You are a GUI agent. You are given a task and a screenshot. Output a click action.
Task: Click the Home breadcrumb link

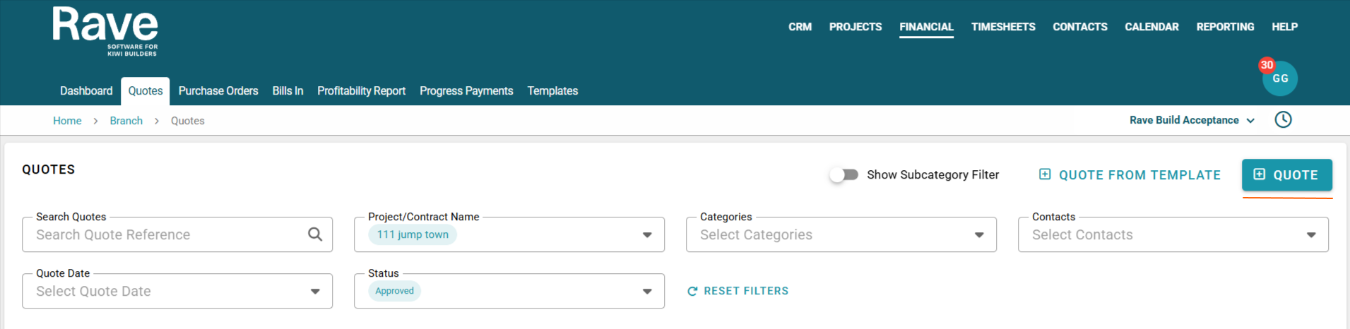(67, 121)
